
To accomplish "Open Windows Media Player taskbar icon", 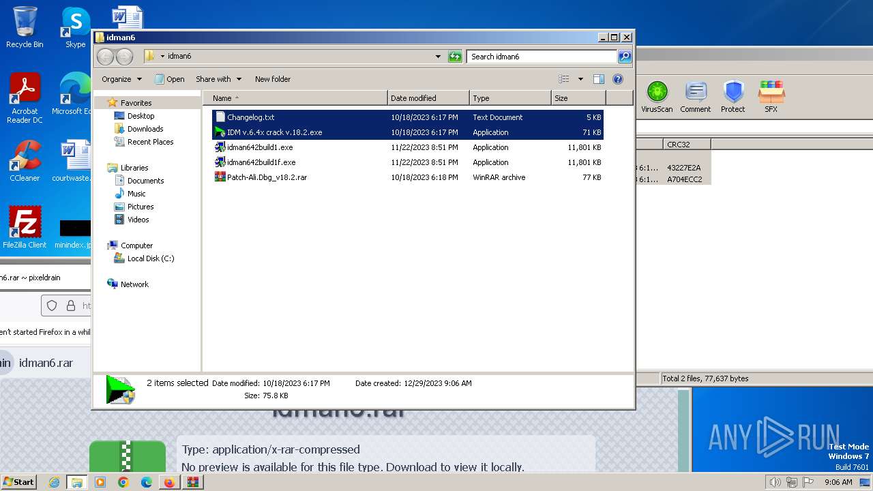I will (100, 482).
